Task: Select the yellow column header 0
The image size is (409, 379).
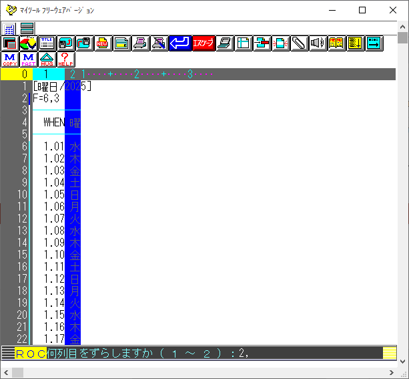Action: point(16,74)
